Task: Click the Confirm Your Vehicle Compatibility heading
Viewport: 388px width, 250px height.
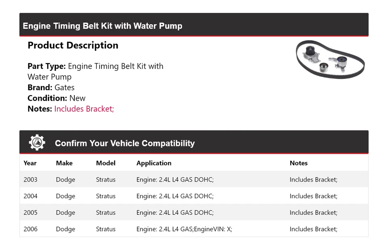Action: pos(124,143)
